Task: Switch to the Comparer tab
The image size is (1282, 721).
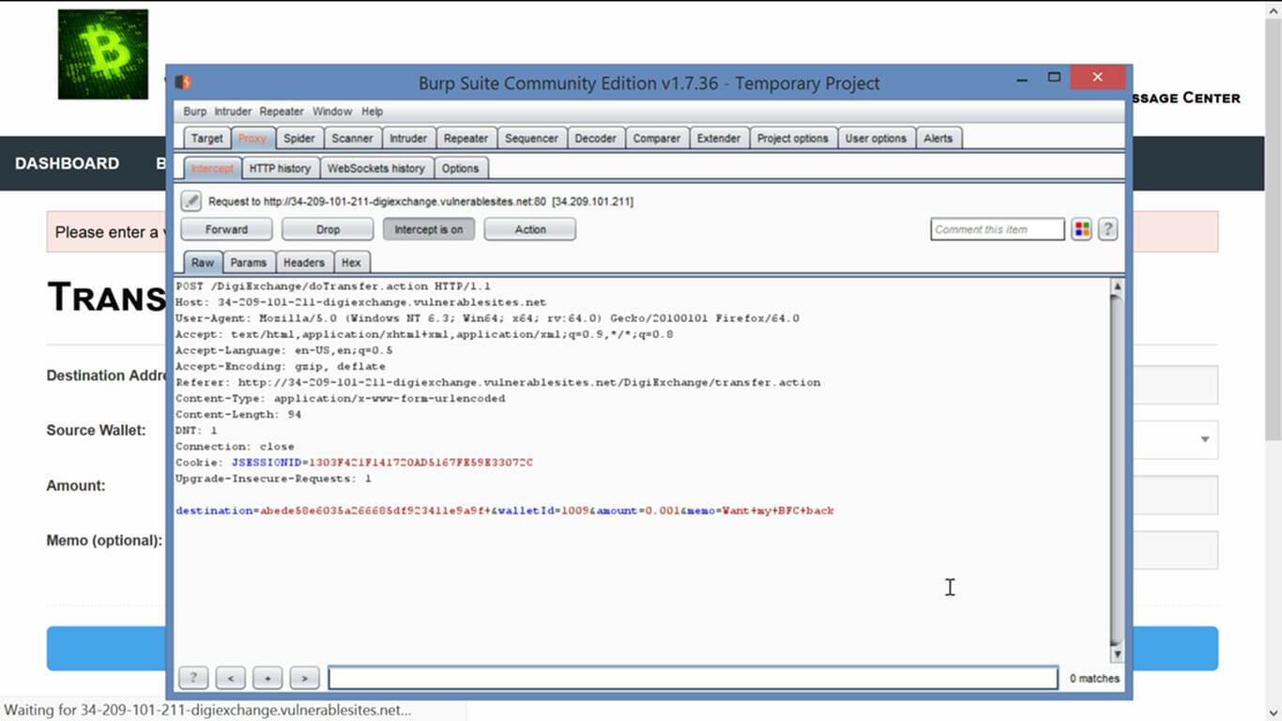Action: pos(657,138)
